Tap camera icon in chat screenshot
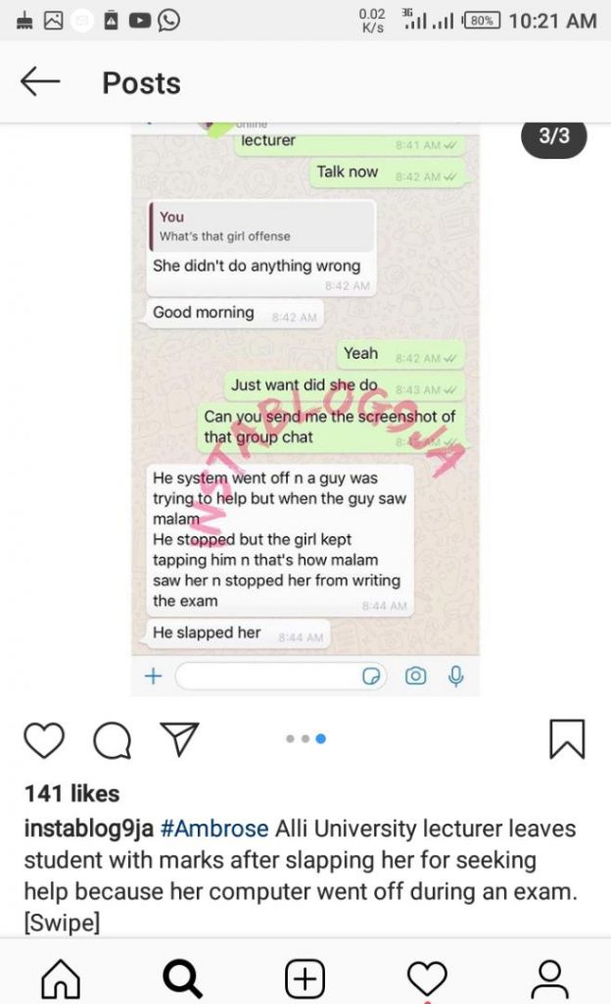The image size is (611, 1004). click(415, 676)
